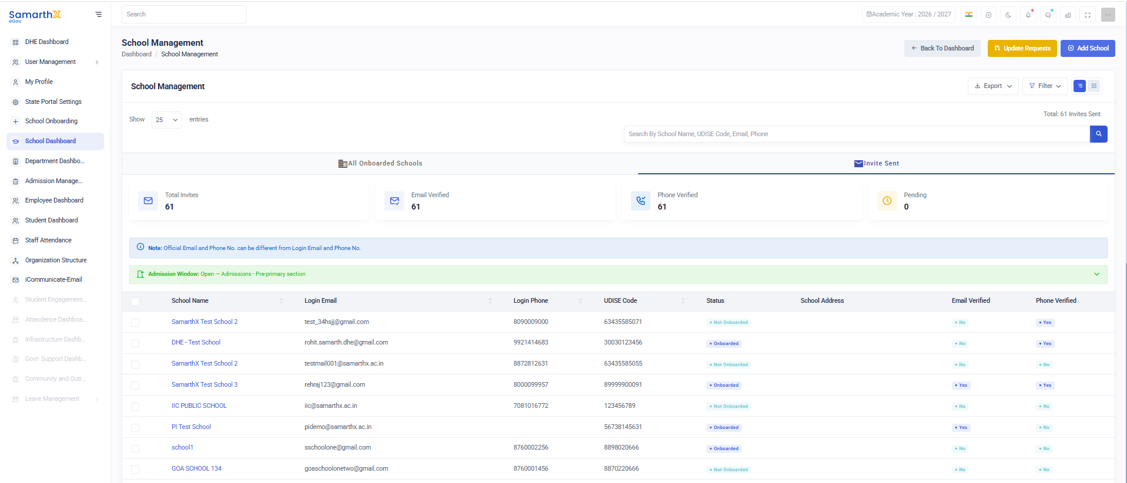Expand the Admission Window banner chevron
Screen dimensions: 1127x483
click(x=1096, y=274)
